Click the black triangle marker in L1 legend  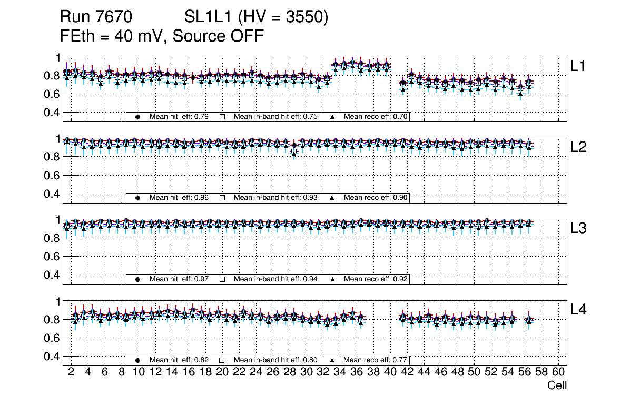[x=332, y=117]
